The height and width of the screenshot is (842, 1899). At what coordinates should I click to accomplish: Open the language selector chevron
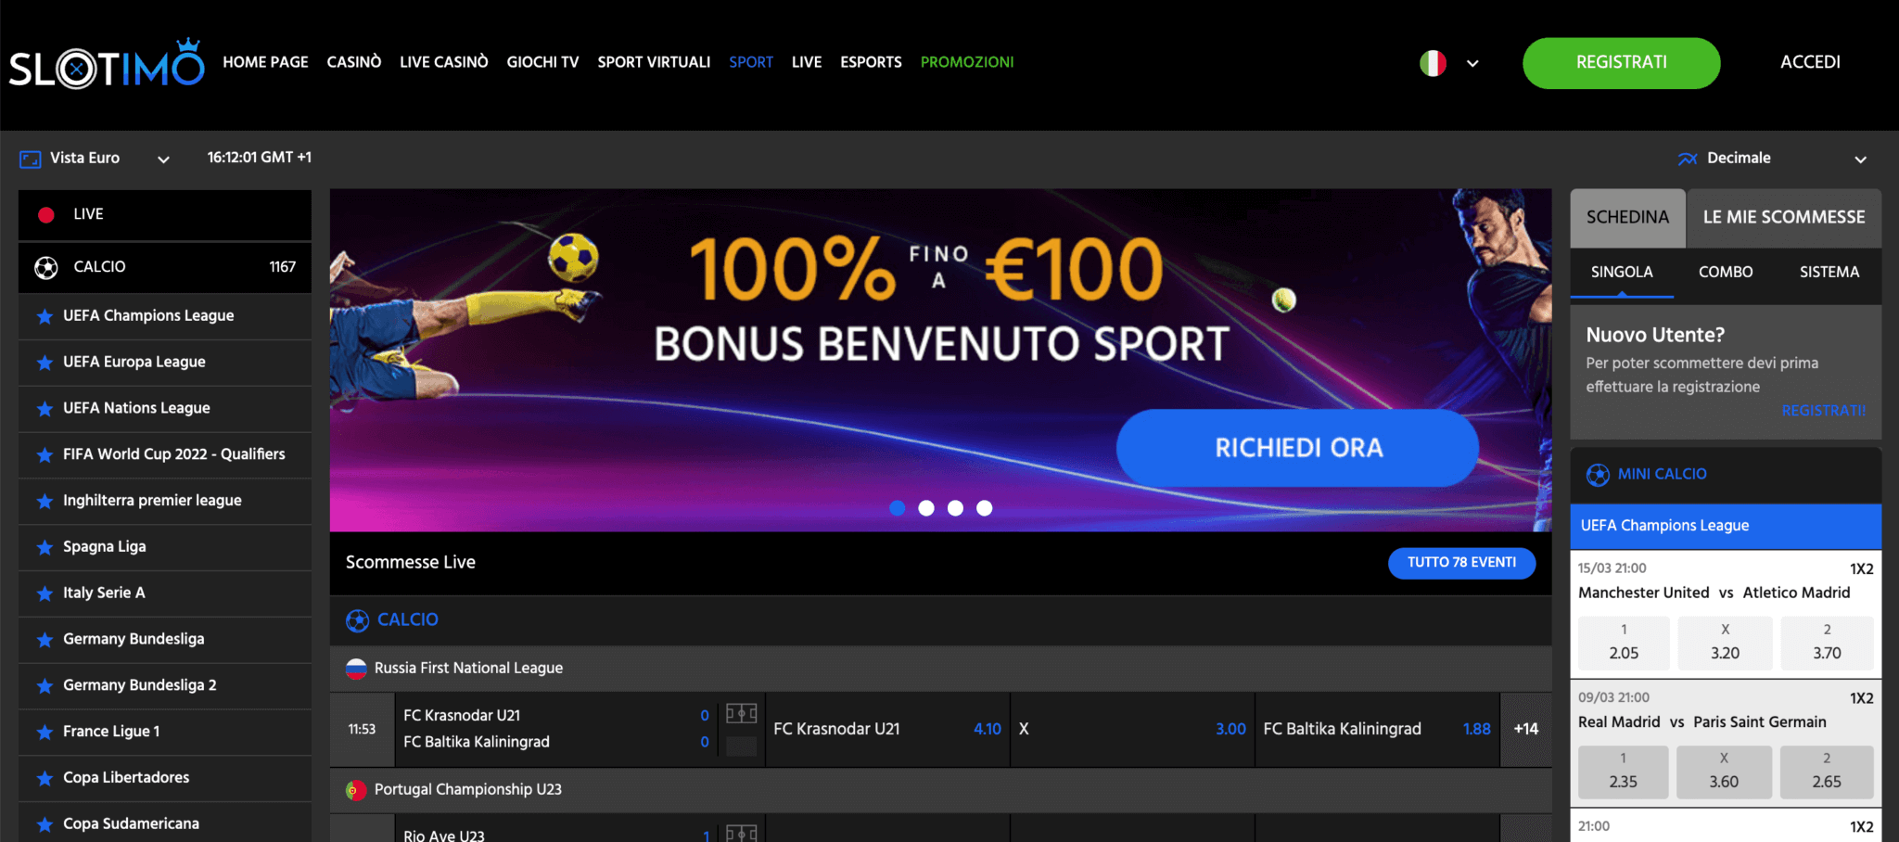pyautogui.click(x=1472, y=63)
